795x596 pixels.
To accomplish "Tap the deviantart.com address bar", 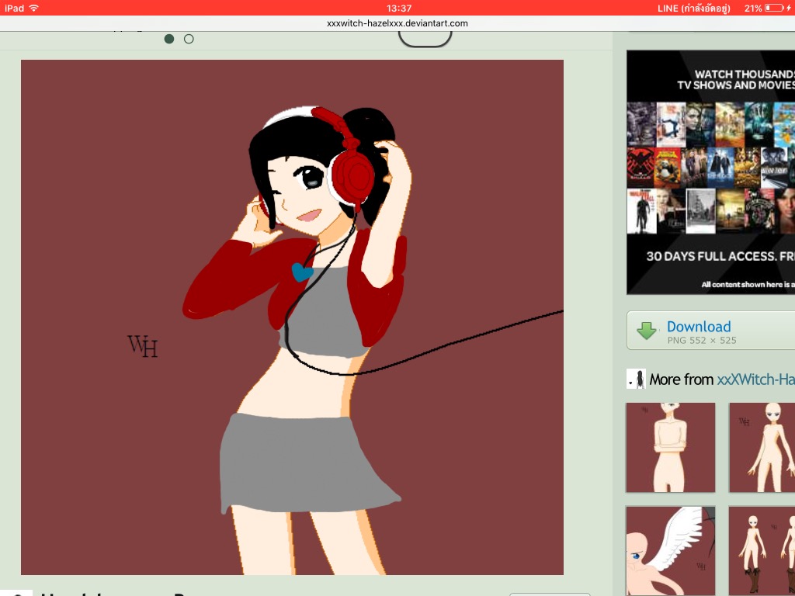I will pyautogui.click(x=397, y=23).
